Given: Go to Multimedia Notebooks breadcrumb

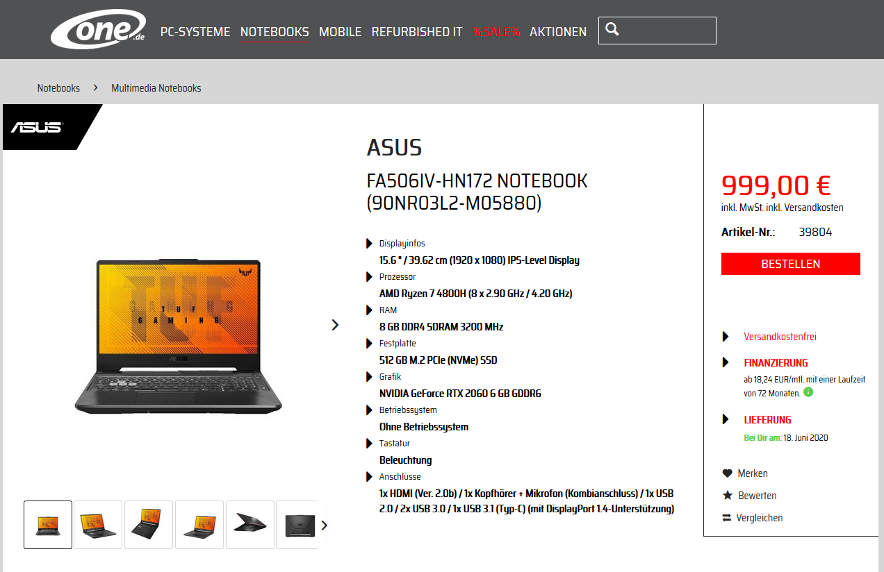Looking at the screenshot, I should pyautogui.click(x=156, y=88).
